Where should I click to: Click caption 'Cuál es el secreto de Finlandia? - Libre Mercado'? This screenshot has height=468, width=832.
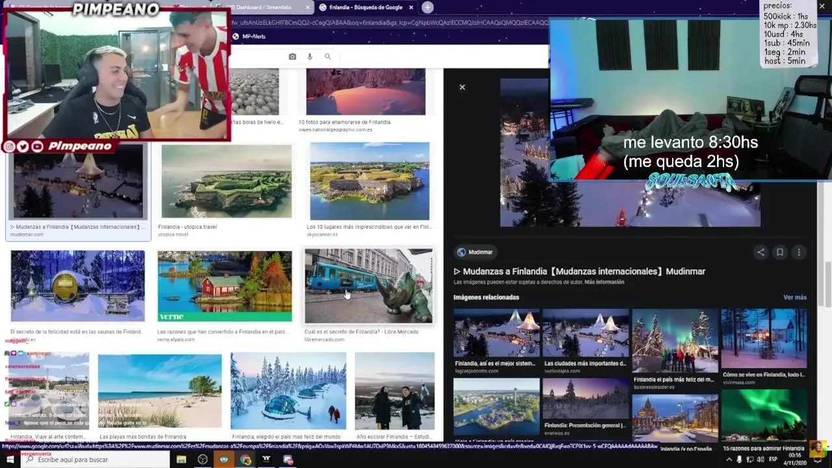361,331
